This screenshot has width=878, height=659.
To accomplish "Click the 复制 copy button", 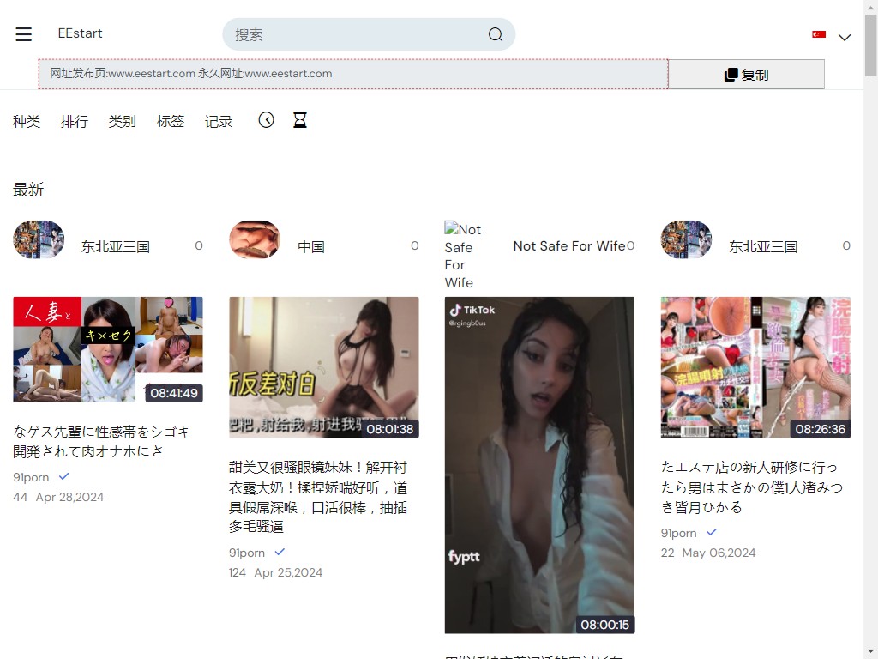I will [746, 74].
